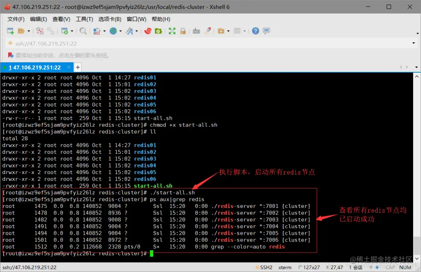Click the New Session toolbar icon
This screenshot has width=421, height=272.
[10, 31]
